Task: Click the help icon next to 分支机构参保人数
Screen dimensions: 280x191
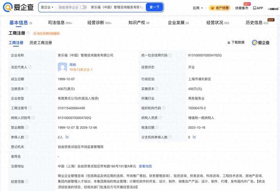Action: pos(170,137)
